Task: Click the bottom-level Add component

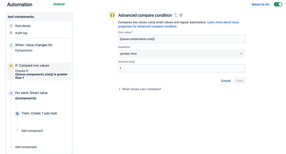Action: (26, 147)
